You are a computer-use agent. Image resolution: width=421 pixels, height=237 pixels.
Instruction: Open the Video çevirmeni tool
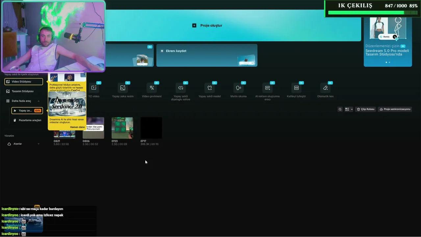pyautogui.click(x=152, y=88)
